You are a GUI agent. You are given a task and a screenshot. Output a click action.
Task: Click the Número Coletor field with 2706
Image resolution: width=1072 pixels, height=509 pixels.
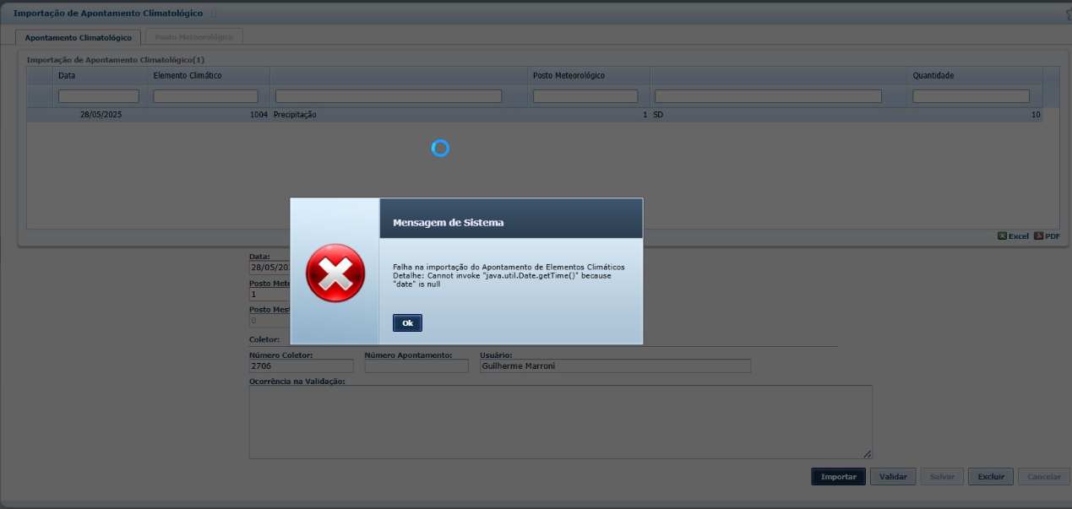[x=301, y=366]
